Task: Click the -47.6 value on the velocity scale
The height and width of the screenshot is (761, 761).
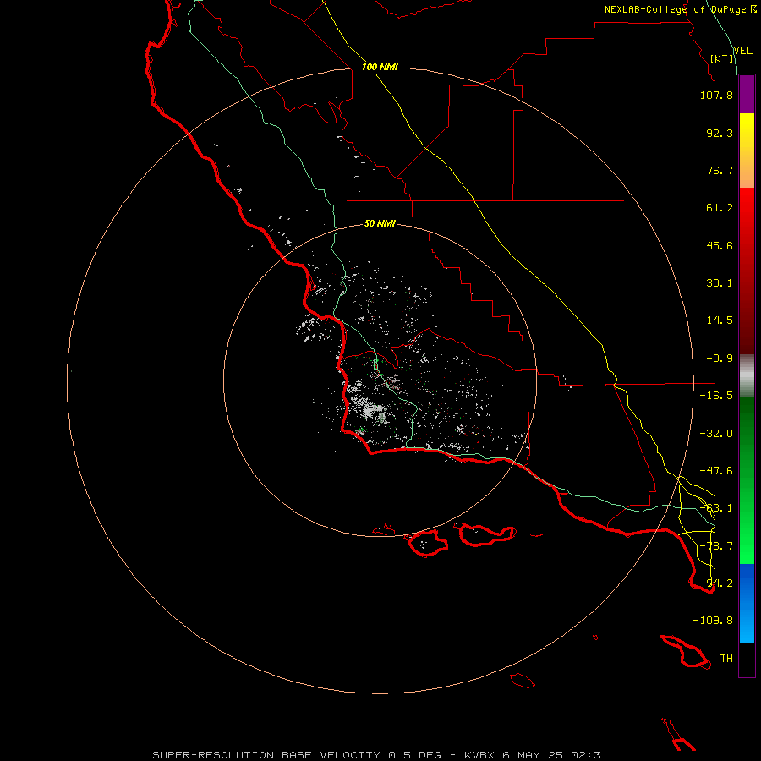Action: (x=716, y=470)
